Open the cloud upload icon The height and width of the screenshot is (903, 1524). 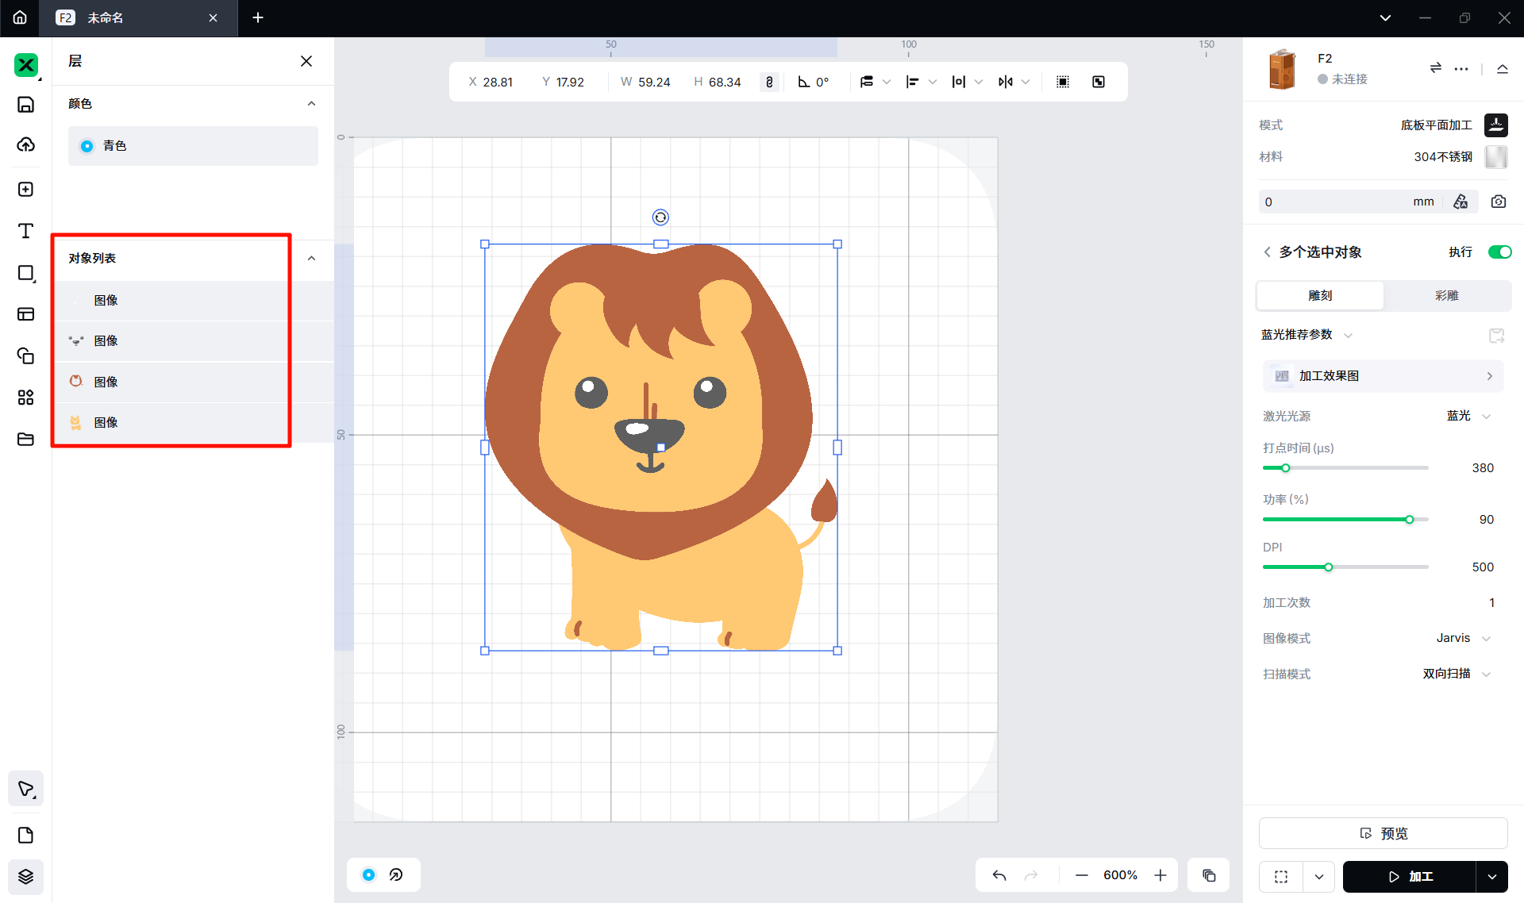tap(25, 144)
